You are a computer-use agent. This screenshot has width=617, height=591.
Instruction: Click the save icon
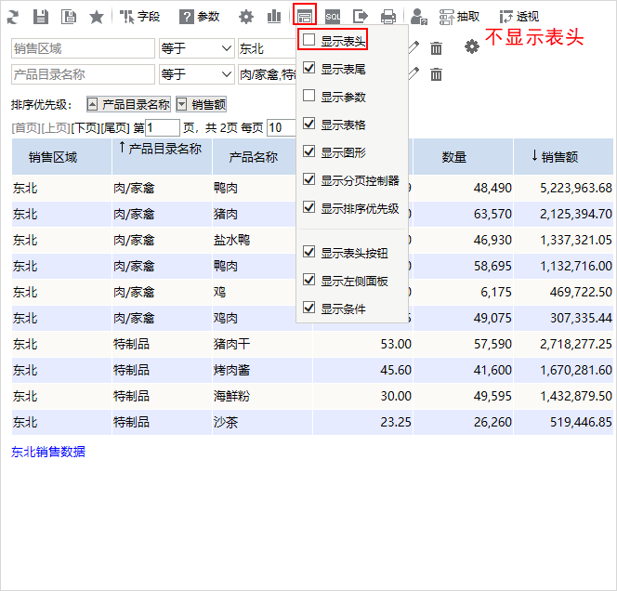41,17
